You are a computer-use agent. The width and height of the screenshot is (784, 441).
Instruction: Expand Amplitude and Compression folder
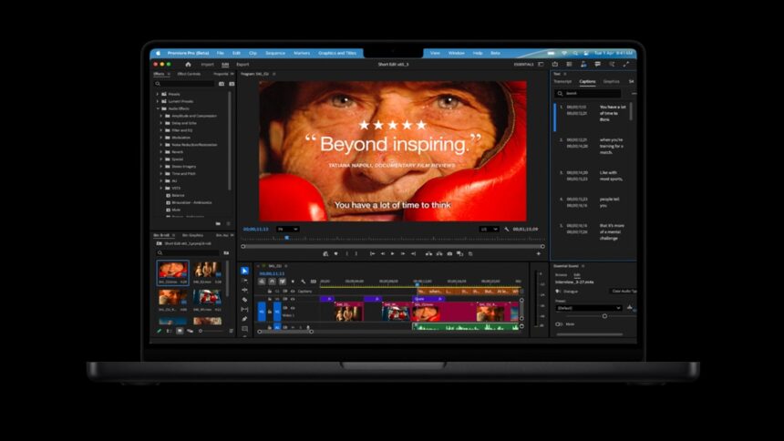161,116
